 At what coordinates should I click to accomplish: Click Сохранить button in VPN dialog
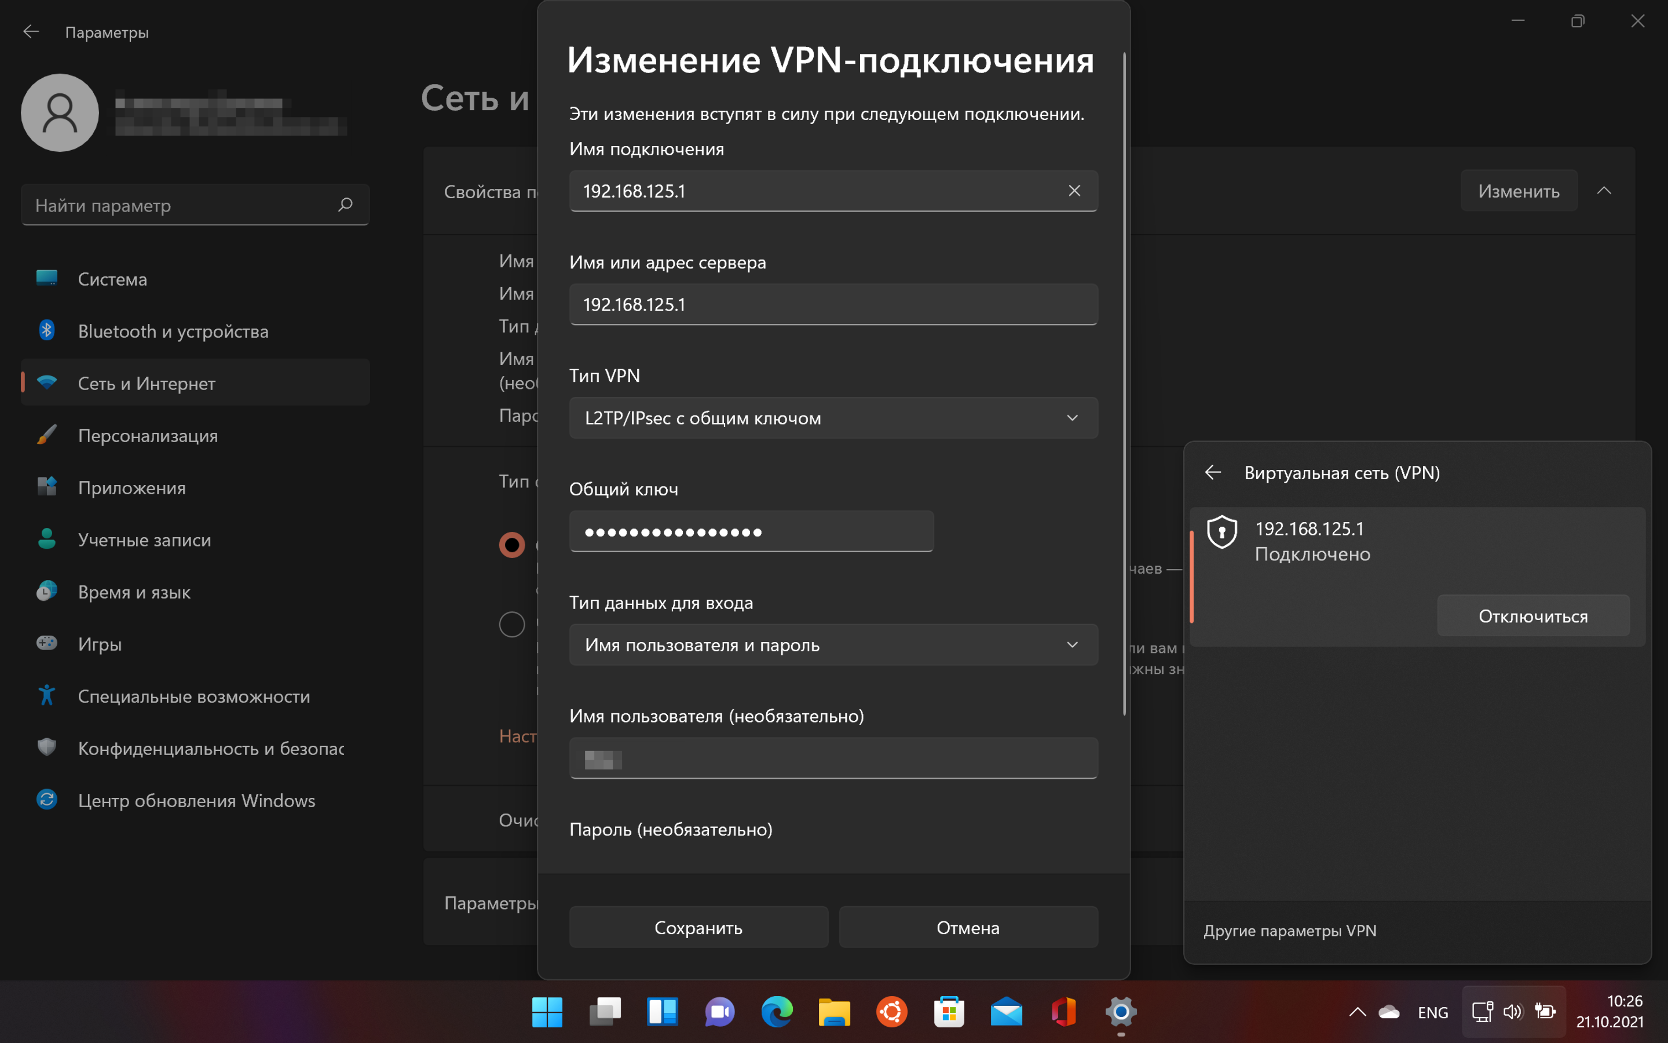click(698, 927)
